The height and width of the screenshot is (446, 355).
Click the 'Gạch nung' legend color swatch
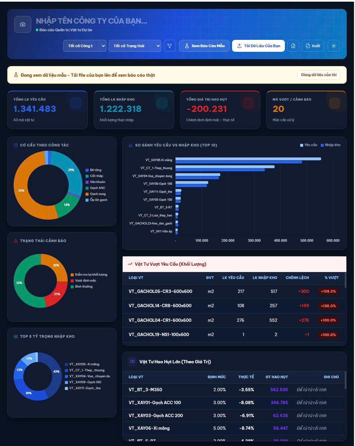87,194
